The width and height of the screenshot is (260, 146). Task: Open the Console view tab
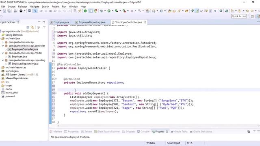click(143, 131)
